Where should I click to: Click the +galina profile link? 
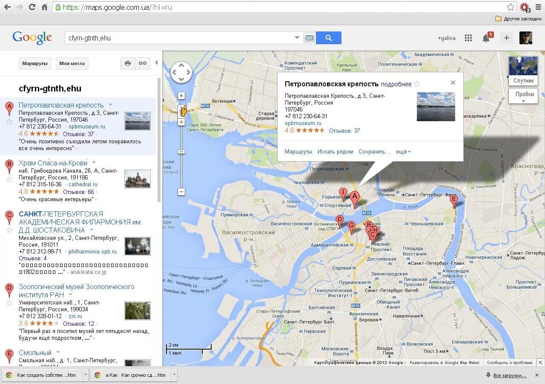[447, 38]
